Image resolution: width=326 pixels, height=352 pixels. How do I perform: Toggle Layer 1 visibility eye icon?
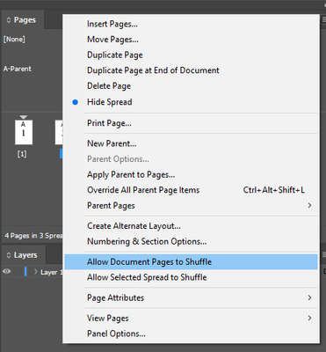[7, 272]
